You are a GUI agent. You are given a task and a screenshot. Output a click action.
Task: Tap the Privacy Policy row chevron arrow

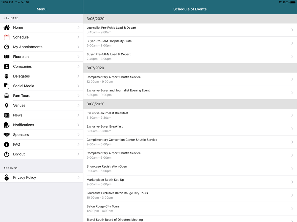pos(78,177)
